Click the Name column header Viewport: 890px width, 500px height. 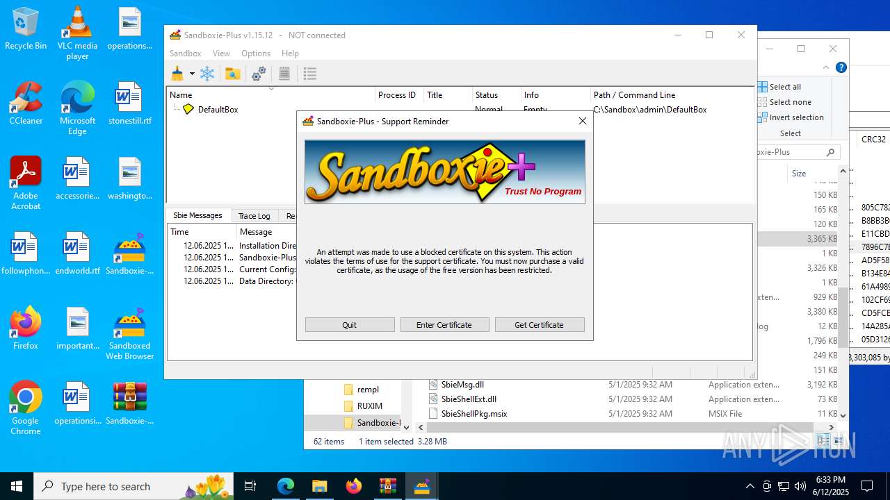(x=270, y=95)
